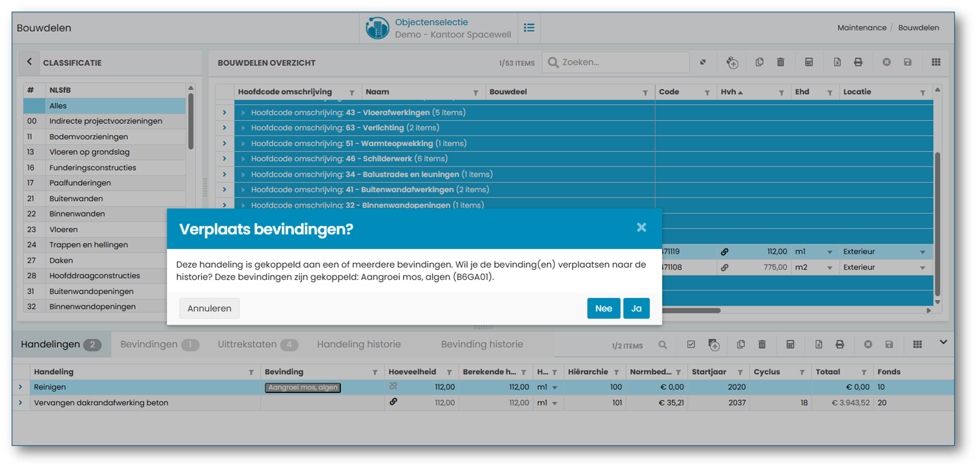The width and height of the screenshot is (978, 469).
Task: Expand the 63 - Verlichting group
Action: point(224,128)
